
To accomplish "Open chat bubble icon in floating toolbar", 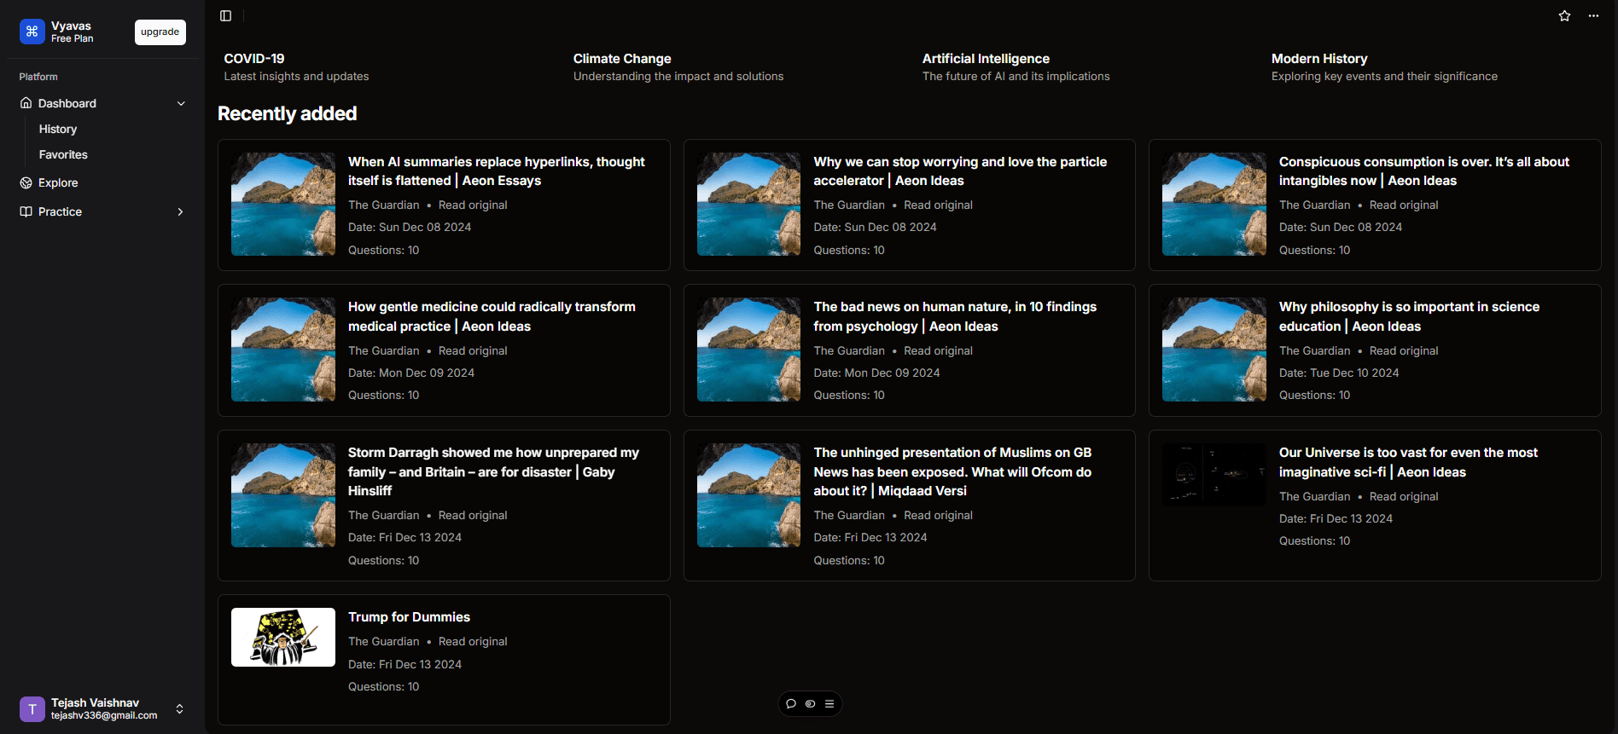I will pos(791,704).
